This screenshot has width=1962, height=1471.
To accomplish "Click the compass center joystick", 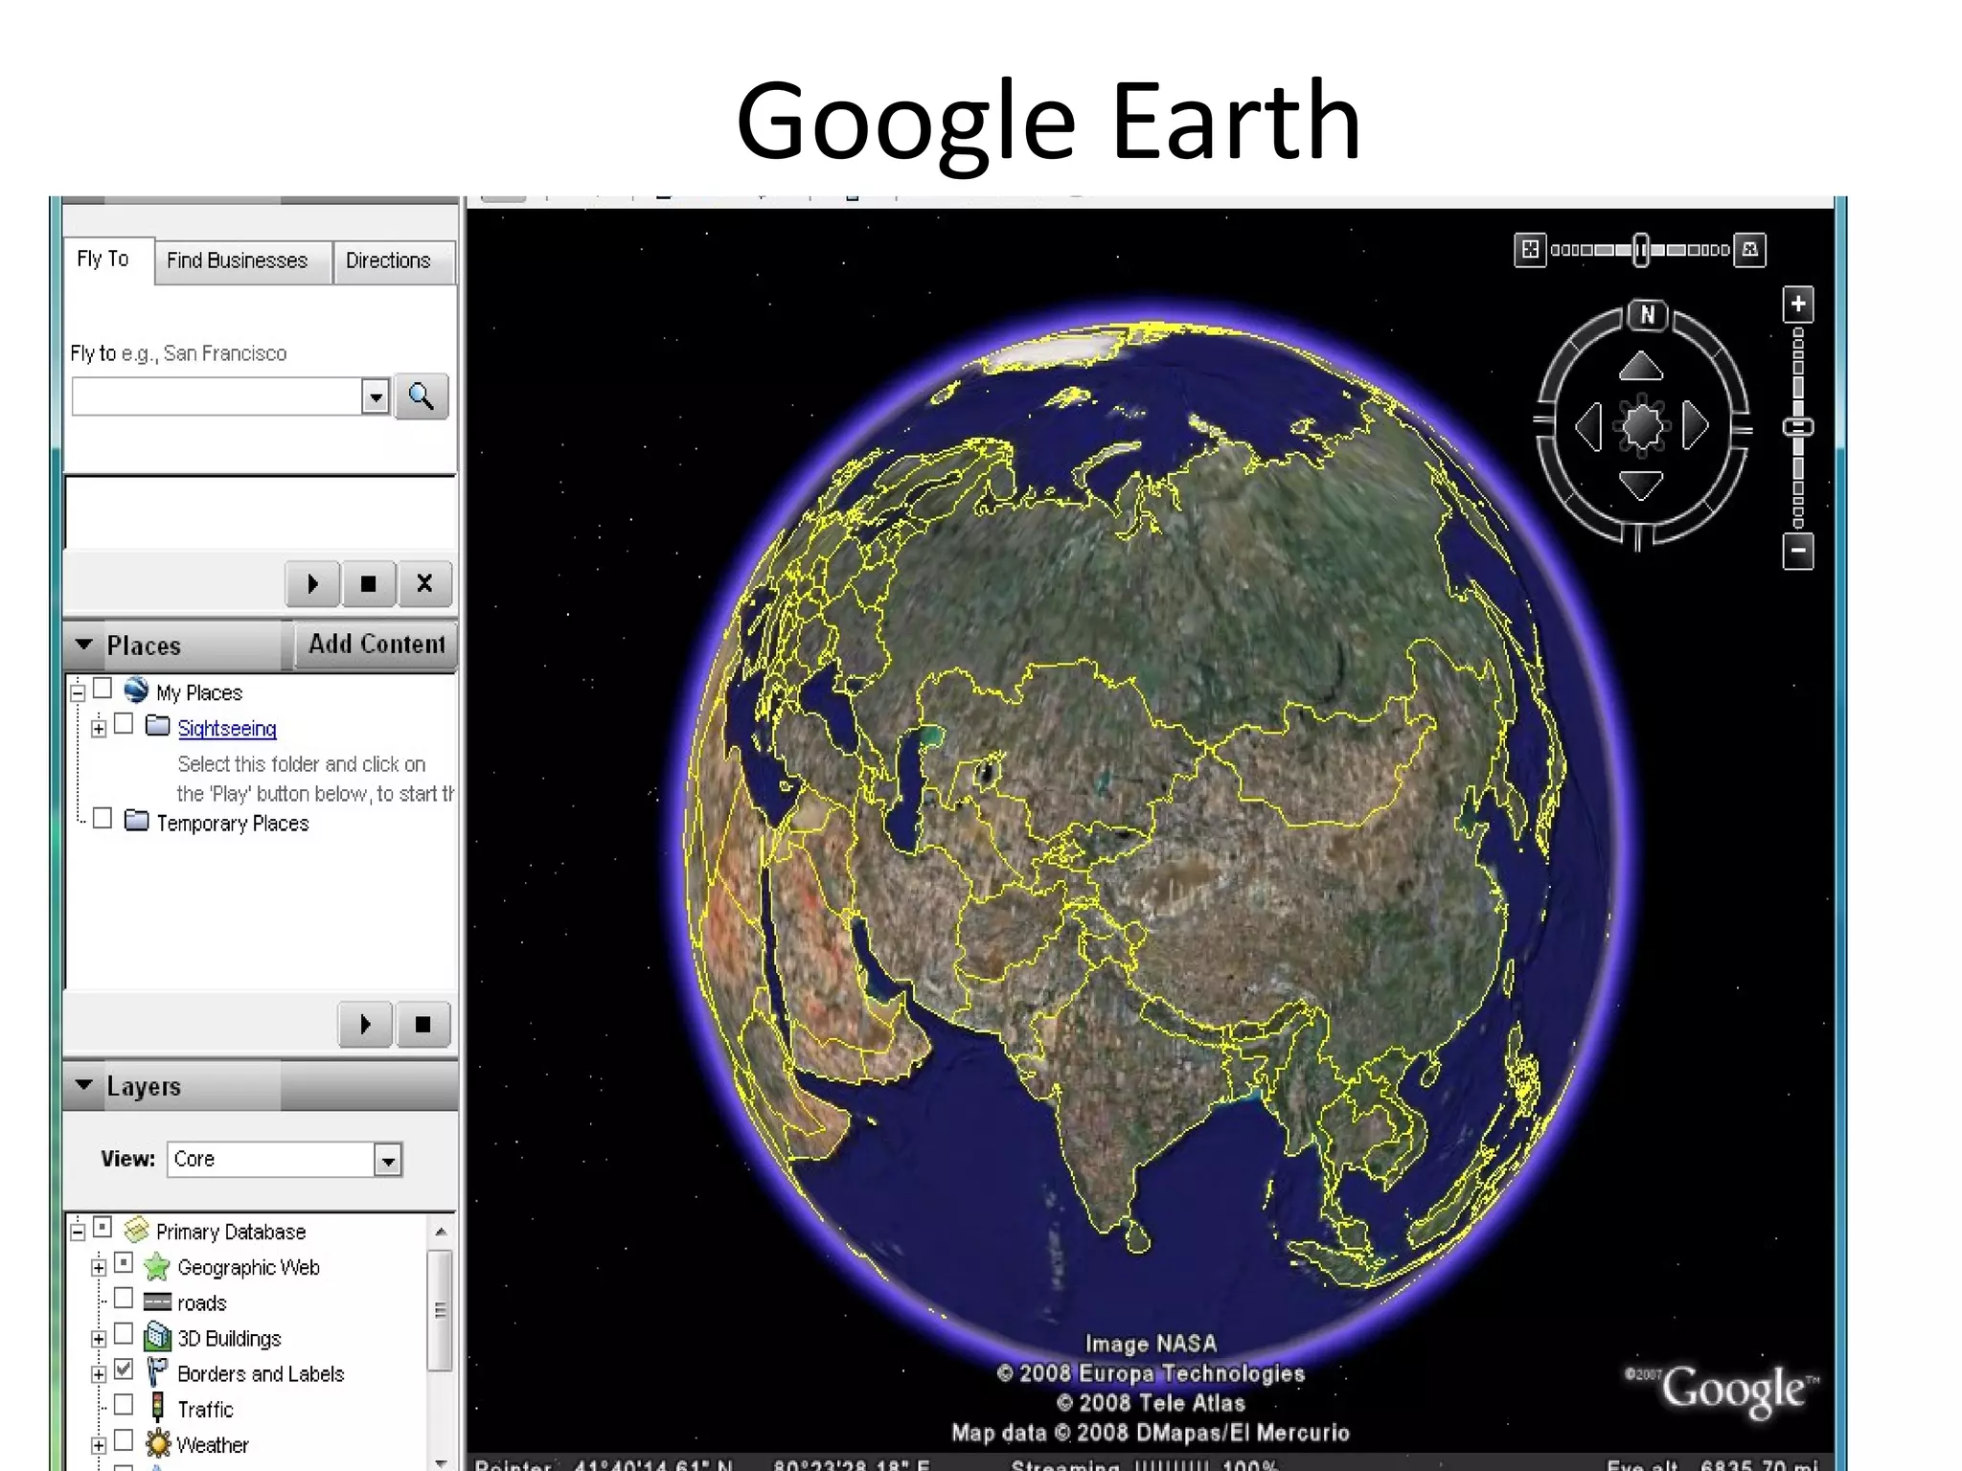I will (x=1642, y=426).
